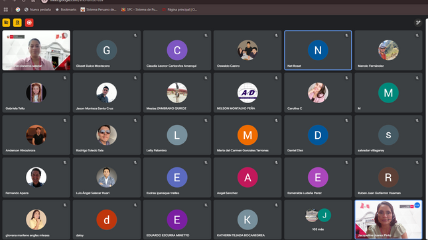Open the Página principal bookmark

[179, 9]
